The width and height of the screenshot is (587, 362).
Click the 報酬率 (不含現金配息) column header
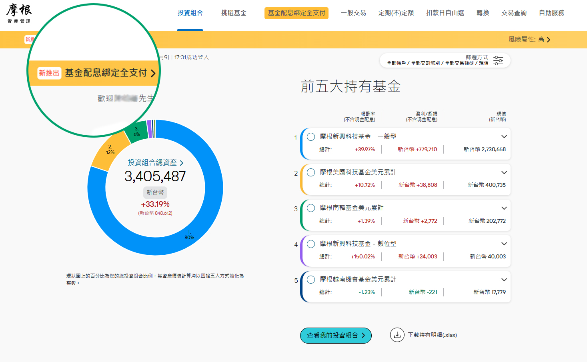click(359, 117)
